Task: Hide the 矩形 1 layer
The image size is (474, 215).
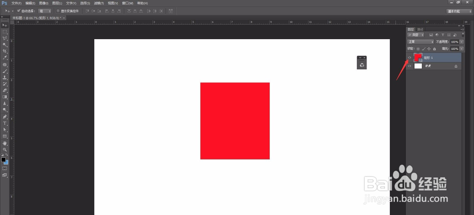Action: point(410,58)
